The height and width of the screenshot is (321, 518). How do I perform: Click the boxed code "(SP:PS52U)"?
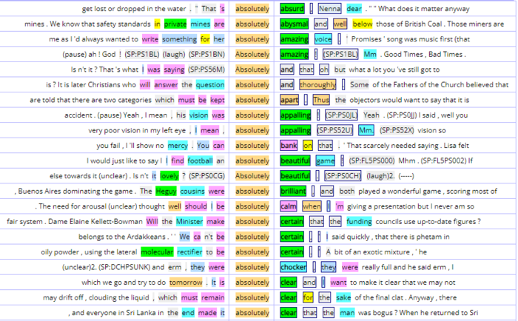pyautogui.click(x=335, y=130)
